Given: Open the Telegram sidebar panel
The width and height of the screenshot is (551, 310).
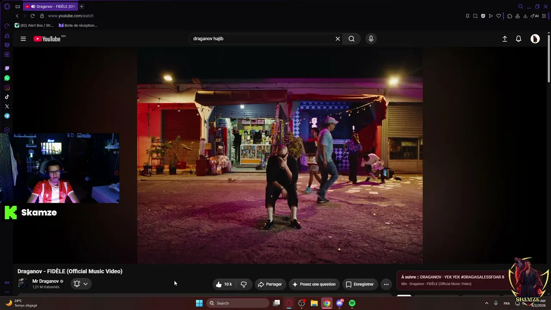Looking at the screenshot, I should [7, 116].
